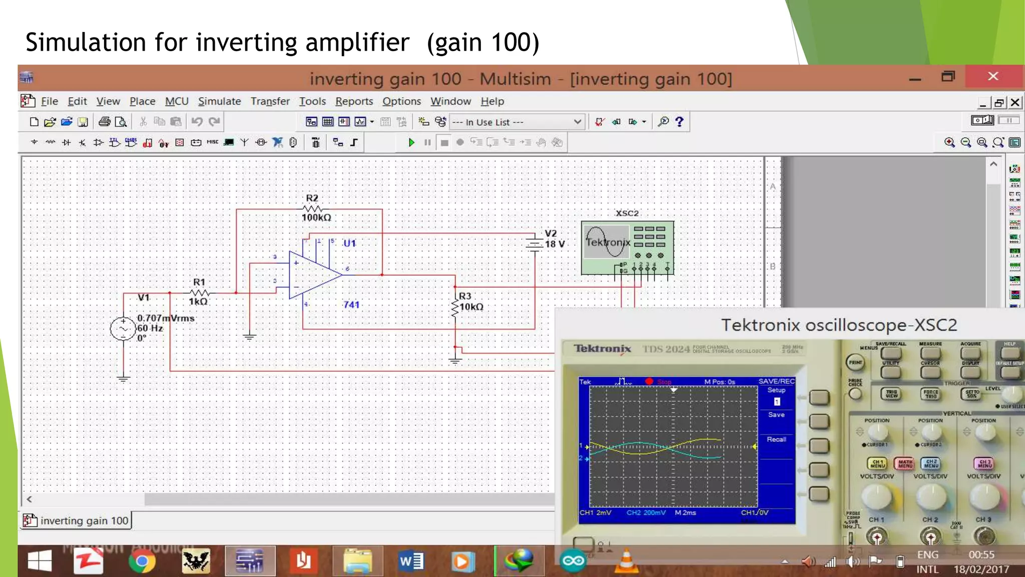Viewport: 1025px width, 577px height.
Task: Click the XSC2 Tektronix oscilloscope instrument
Action: (627, 248)
